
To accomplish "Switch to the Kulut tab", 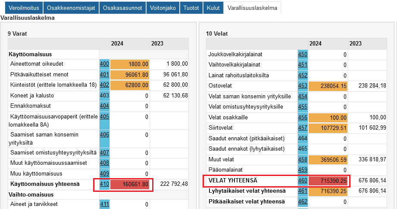I will [213, 8].
